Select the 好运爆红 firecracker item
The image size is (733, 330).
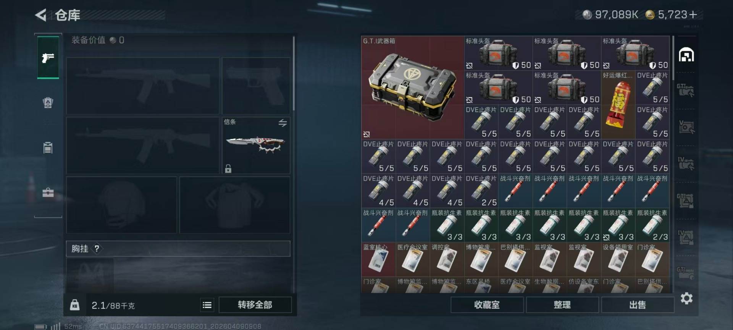click(x=618, y=105)
